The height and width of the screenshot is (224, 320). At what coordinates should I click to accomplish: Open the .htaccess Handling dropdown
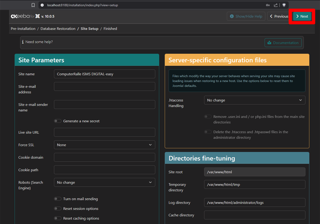click(x=254, y=100)
